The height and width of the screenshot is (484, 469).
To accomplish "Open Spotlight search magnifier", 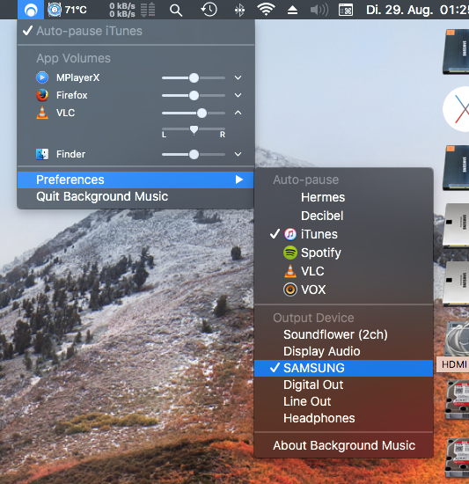I will pos(176,11).
